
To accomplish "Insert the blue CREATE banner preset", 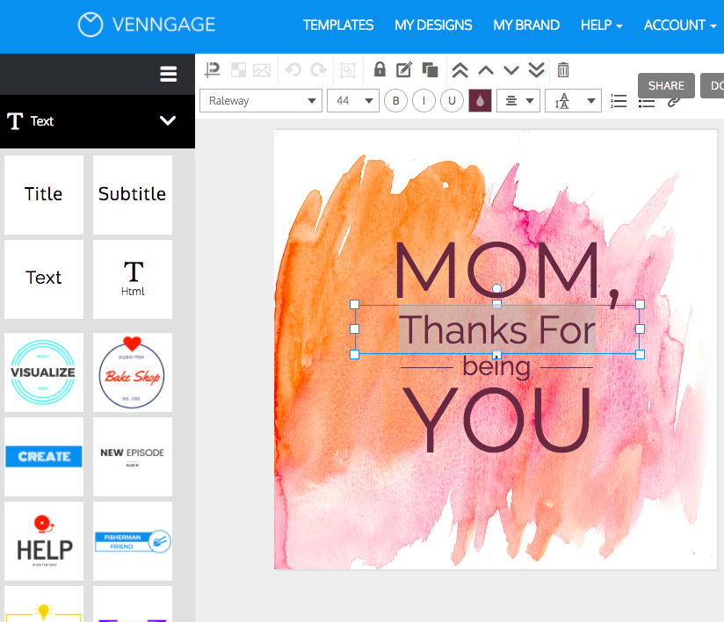I will click(x=44, y=457).
